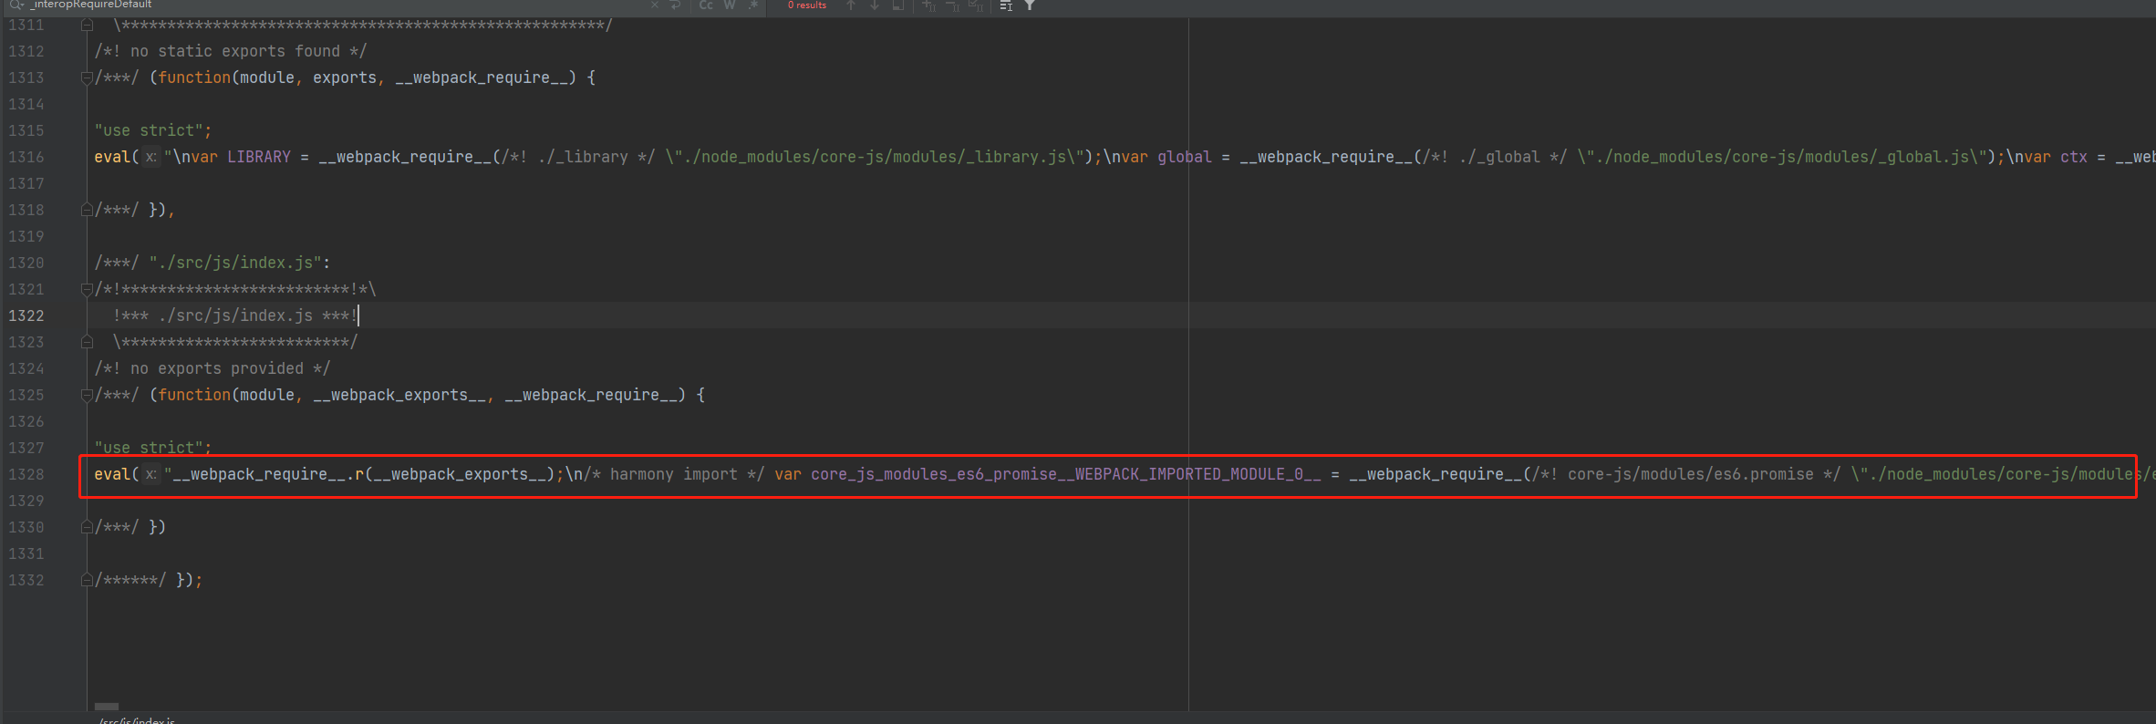
Task: Go to previous occurrence with the up arrow
Action: (851, 5)
